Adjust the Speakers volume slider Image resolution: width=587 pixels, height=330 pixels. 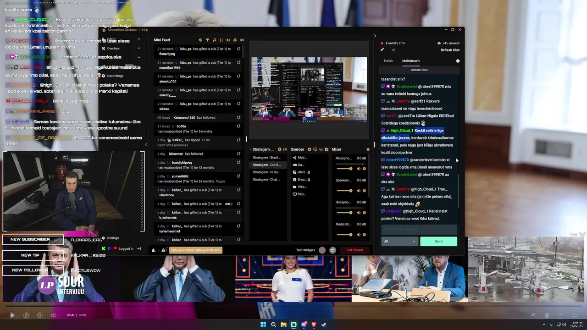(x=344, y=191)
